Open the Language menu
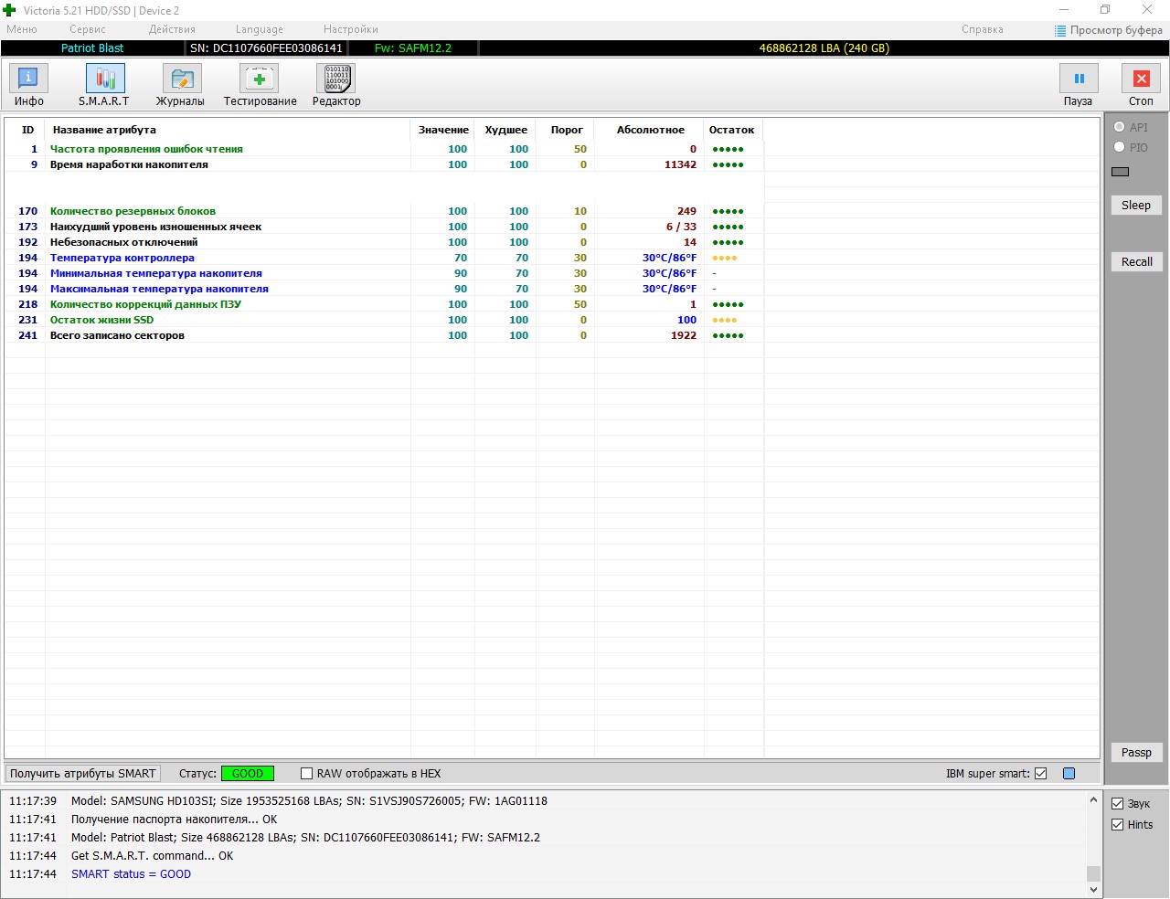 click(259, 29)
